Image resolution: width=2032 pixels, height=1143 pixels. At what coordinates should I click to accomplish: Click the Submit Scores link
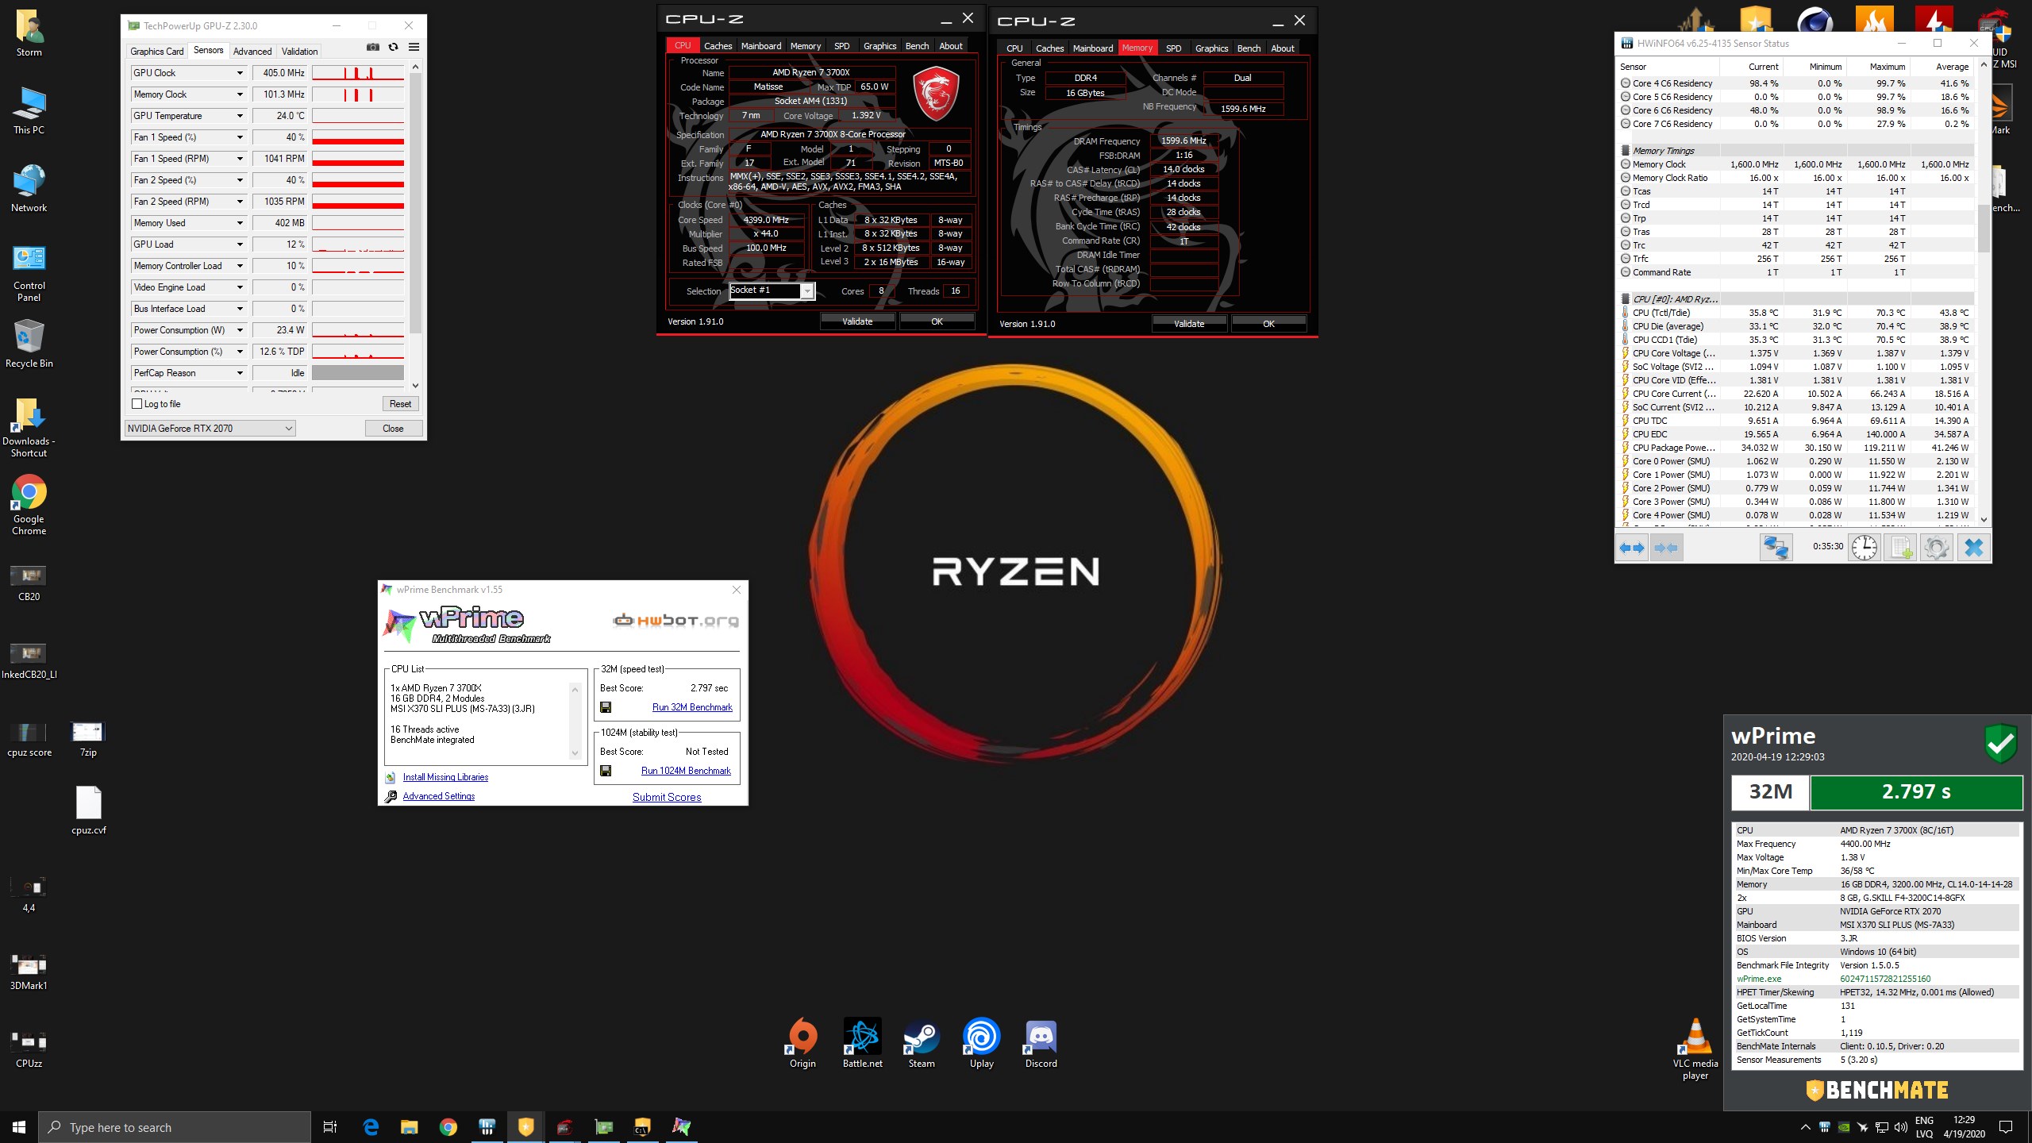(667, 797)
